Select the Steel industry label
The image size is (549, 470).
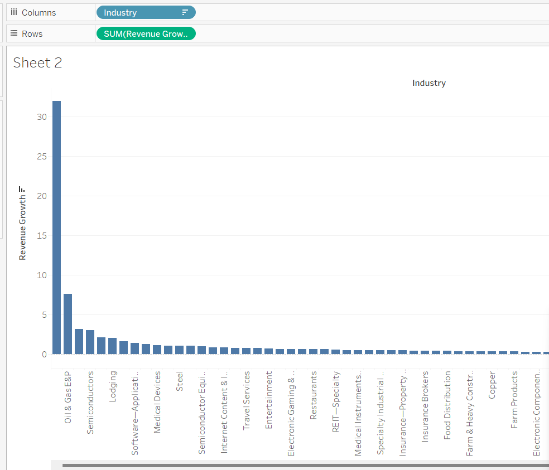(x=180, y=381)
